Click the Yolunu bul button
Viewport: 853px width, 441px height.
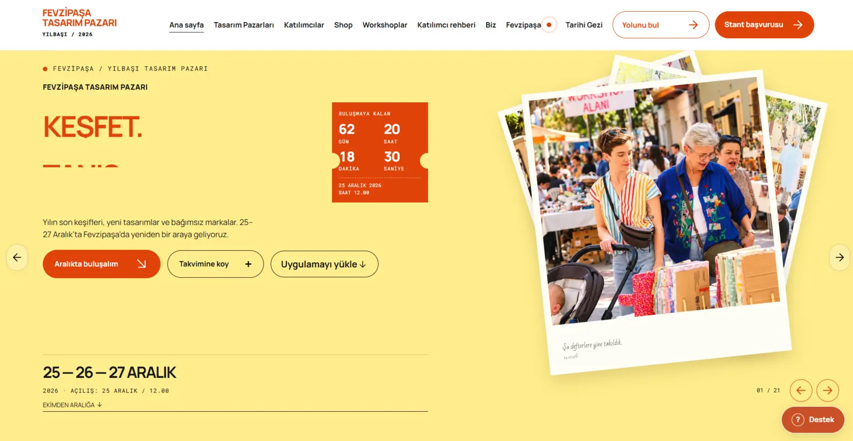[x=661, y=25]
